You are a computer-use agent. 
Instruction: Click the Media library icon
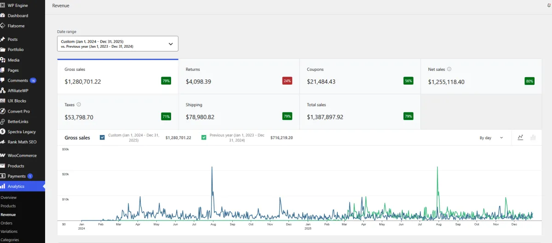[3, 60]
